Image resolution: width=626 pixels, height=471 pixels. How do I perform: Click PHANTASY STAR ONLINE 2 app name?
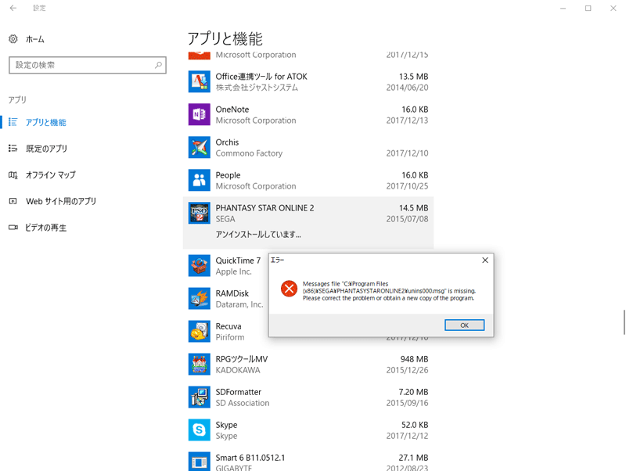point(264,208)
